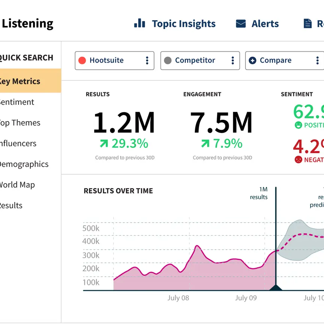Click the green positive smiley icon
Screen dimensions: 324x324
pos(298,125)
